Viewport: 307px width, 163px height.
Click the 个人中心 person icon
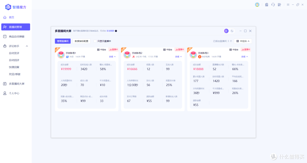click(x=5, y=93)
